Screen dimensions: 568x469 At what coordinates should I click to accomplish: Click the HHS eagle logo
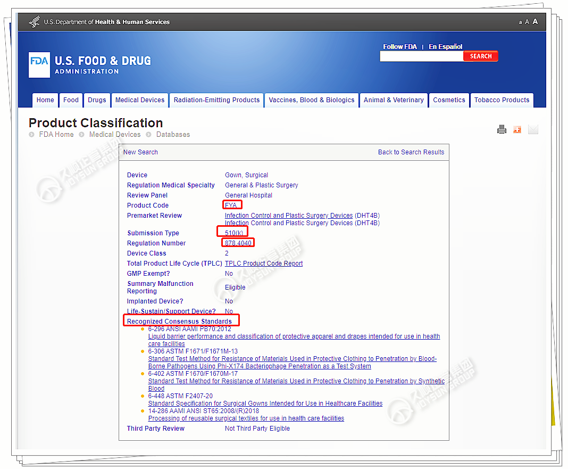[35, 22]
